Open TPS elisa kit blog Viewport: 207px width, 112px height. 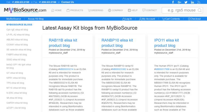point(15,83)
